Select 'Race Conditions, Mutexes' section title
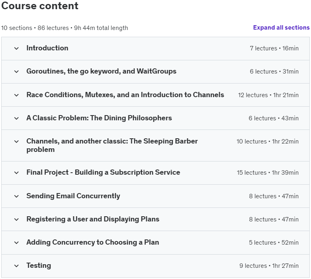 (125, 95)
